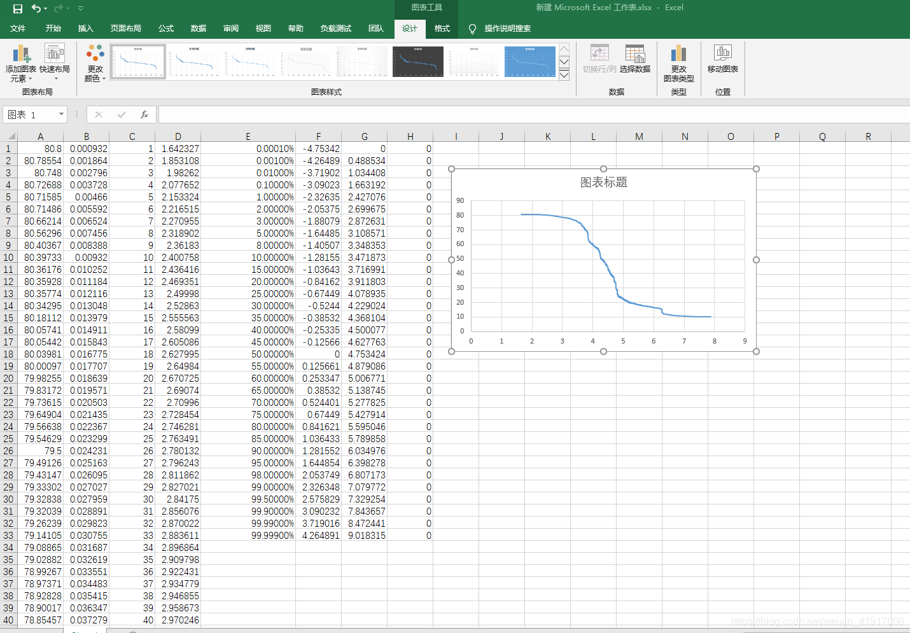
Task: Click the Insert Function fx icon
Action: click(144, 115)
